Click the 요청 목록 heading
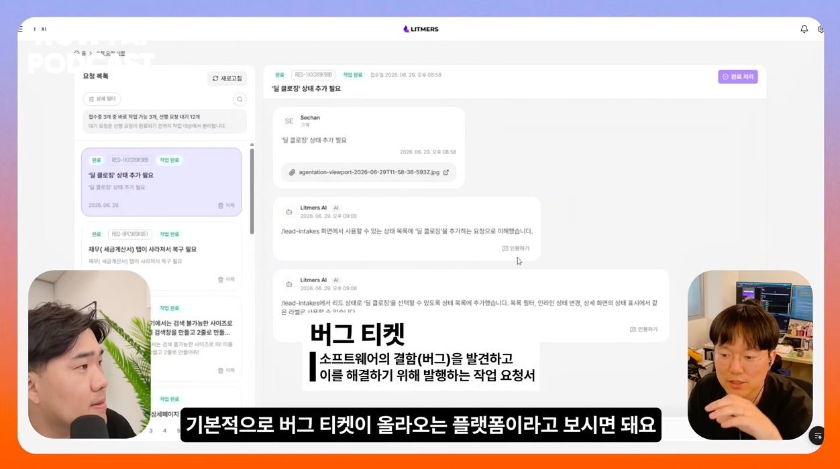This screenshot has width=840, height=469. point(95,76)
